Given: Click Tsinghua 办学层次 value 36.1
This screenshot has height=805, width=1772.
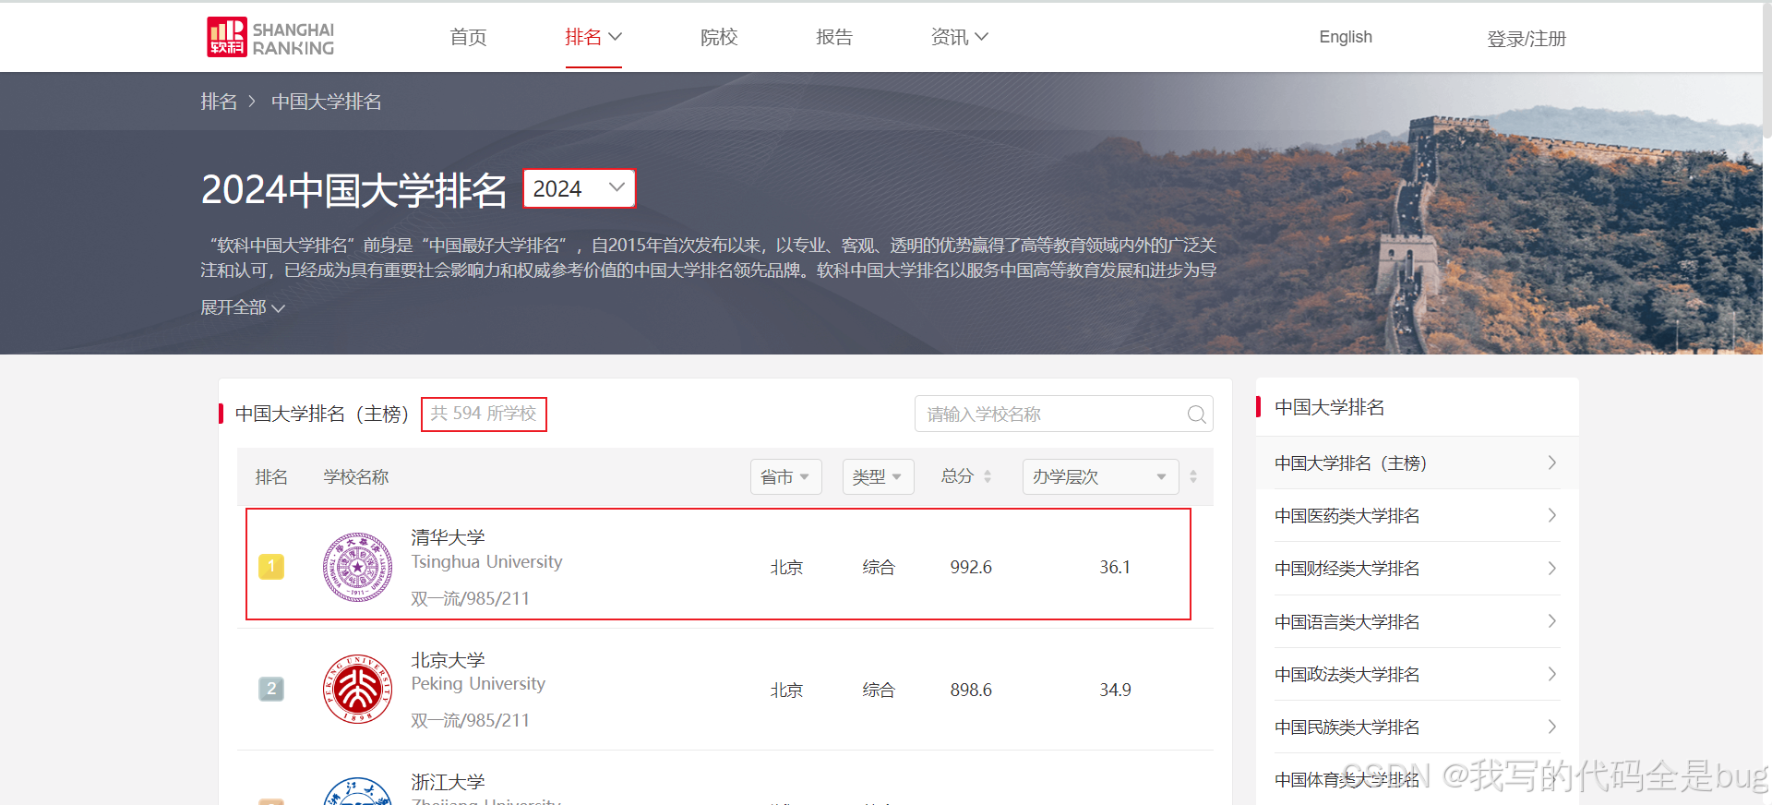Looking at the screenshot, I should click(x=1115, y=567).
